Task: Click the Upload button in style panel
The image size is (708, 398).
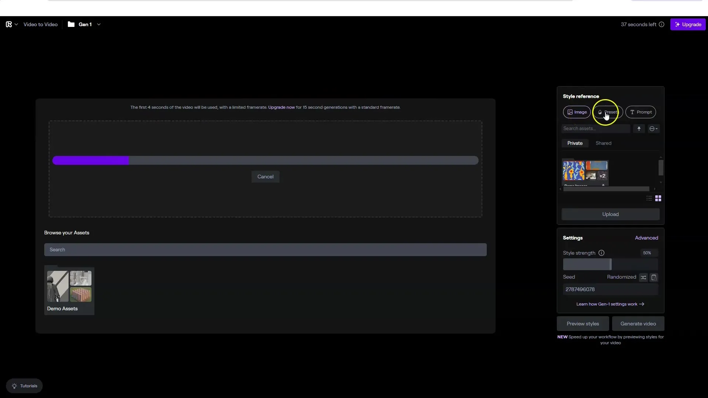Action: (610, 214)
